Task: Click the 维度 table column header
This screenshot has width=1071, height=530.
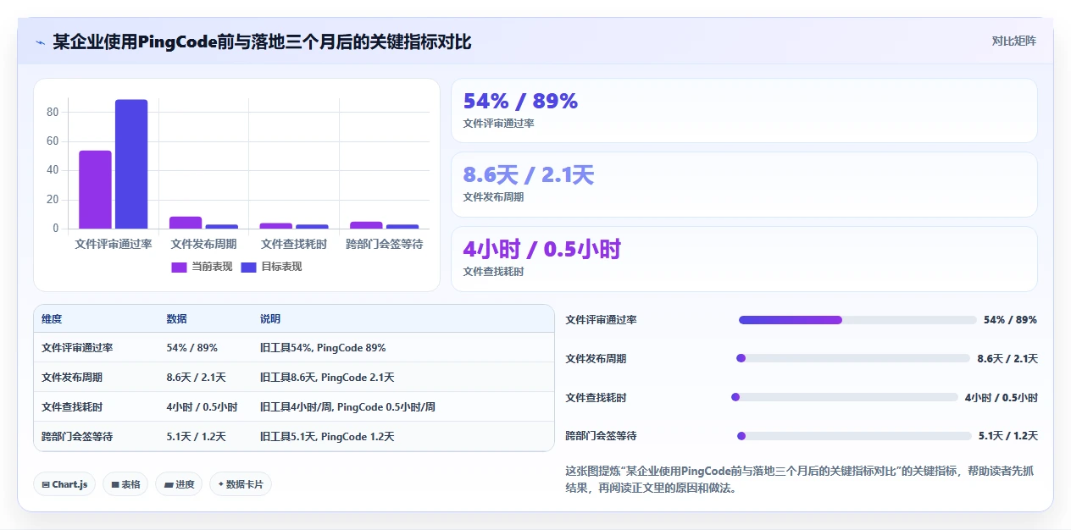Action: point(52,319)
